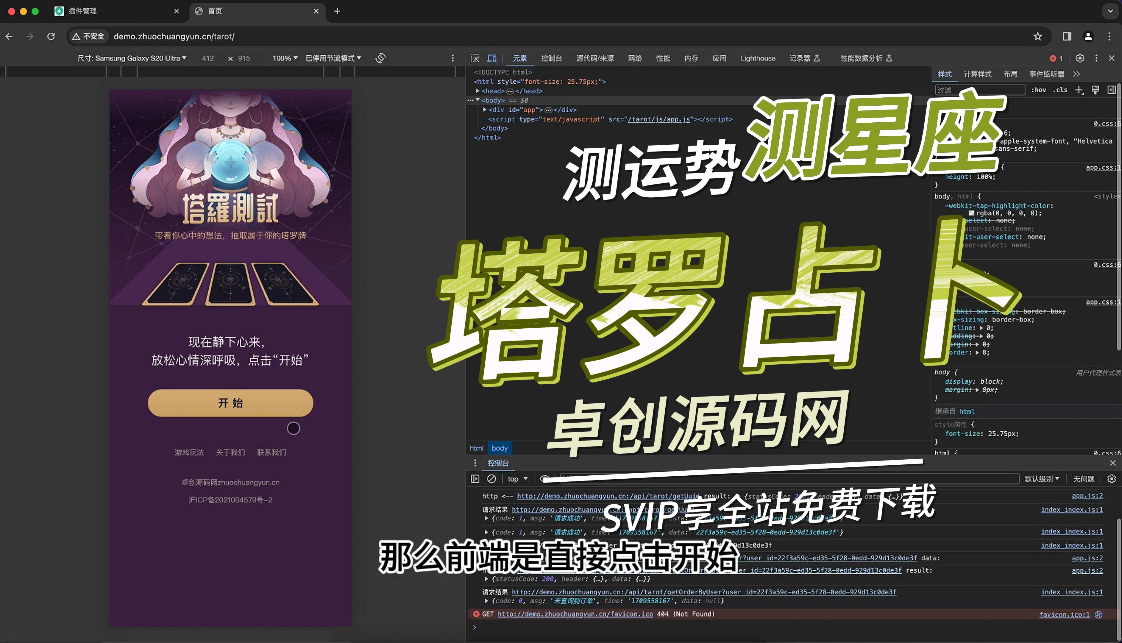The width and height of the screenshot is (1122, 643).
Task: Open console settings gear
Action: click(1111, 479)
